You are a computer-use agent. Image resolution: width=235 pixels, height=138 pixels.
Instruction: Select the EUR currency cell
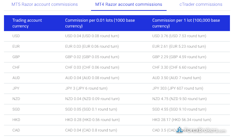coord(16,46)
